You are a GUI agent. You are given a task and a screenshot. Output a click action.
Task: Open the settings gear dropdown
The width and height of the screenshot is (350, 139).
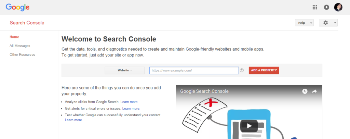[328, 23]
